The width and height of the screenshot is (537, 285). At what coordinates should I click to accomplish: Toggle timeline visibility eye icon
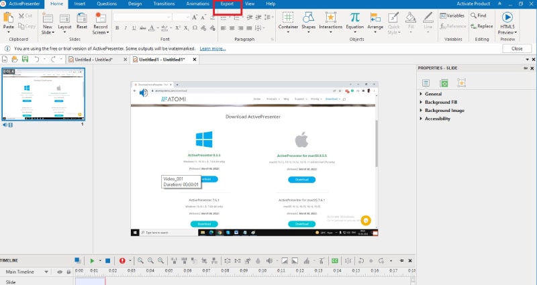(x=60, y=272)
